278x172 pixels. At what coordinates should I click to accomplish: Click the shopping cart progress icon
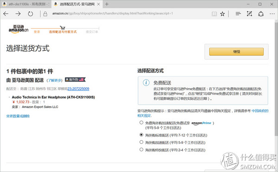point(63,28)
